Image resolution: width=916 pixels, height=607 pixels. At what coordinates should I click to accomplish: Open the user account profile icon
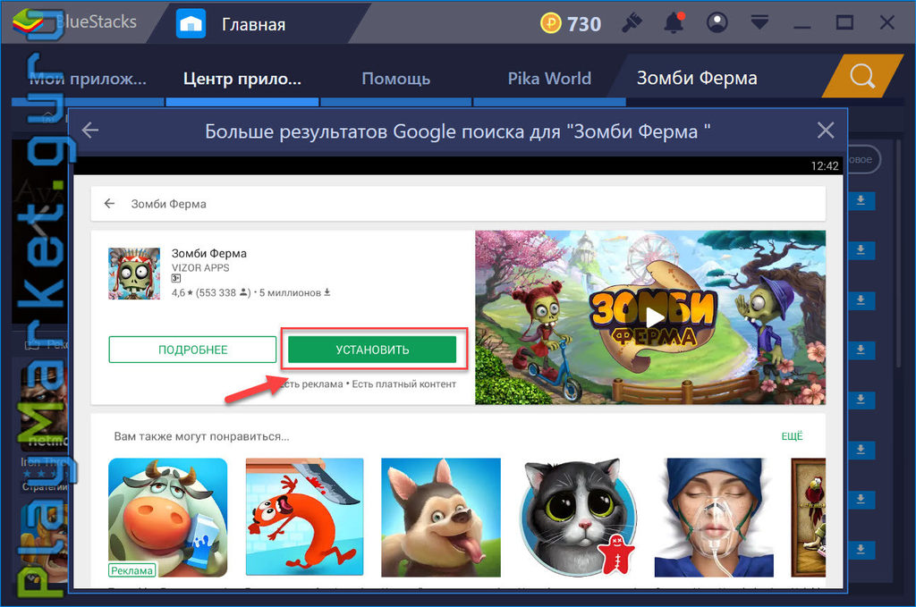point(717,22)
